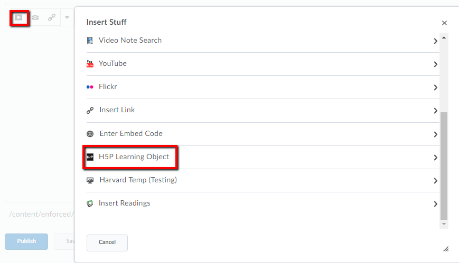The height and width of the screenshot is (263, 459).
Task: Expand the YouTube row chevron
Action: point(436,64)
